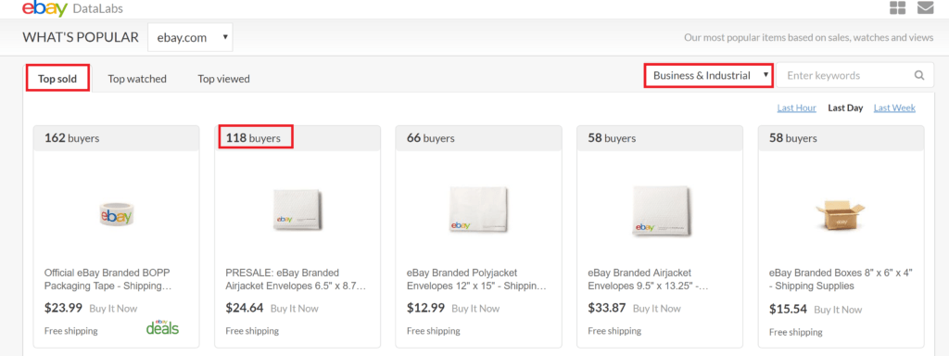
Task: Open PRESALE Airjacket Envelopes 6.5" listing title
Action: coord(296,279)
